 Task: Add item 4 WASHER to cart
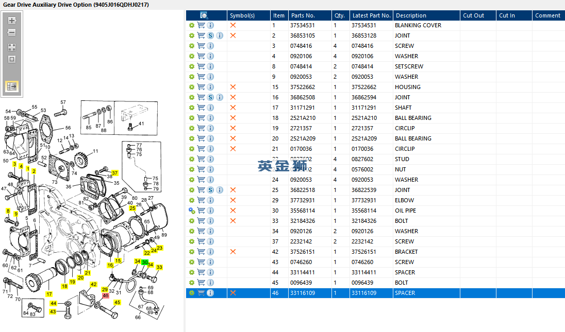[x=201, y=56]
